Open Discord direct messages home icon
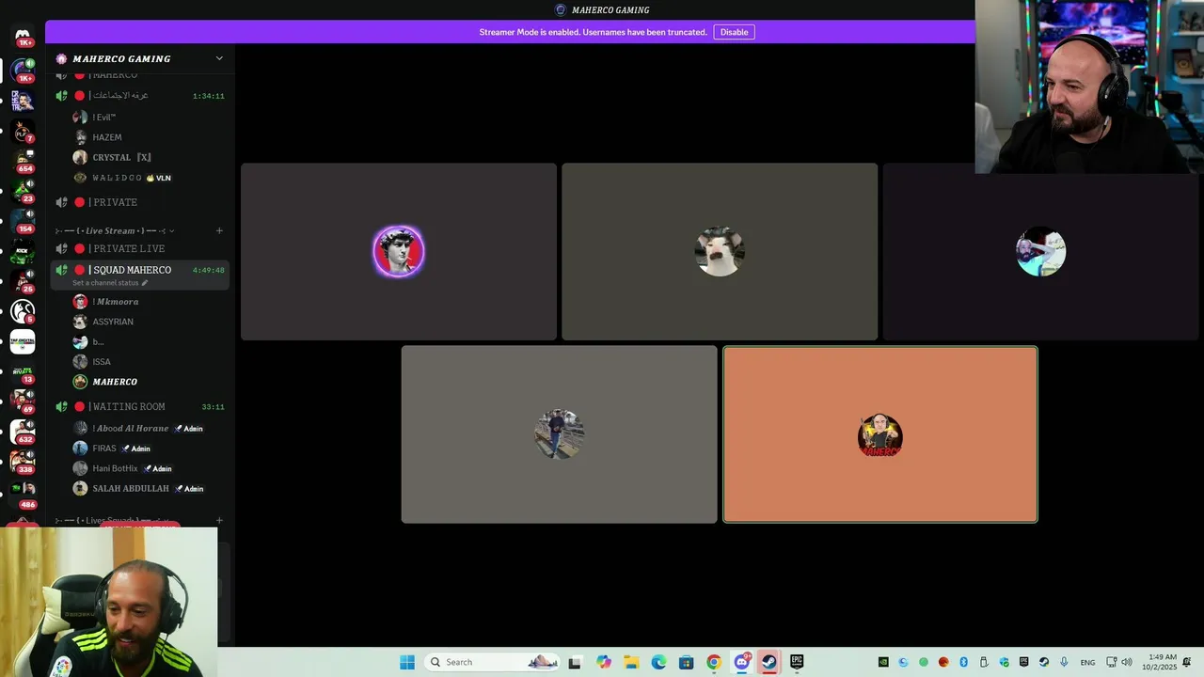This screenshot has height=677, width=1204. click(x=23, y=36)
